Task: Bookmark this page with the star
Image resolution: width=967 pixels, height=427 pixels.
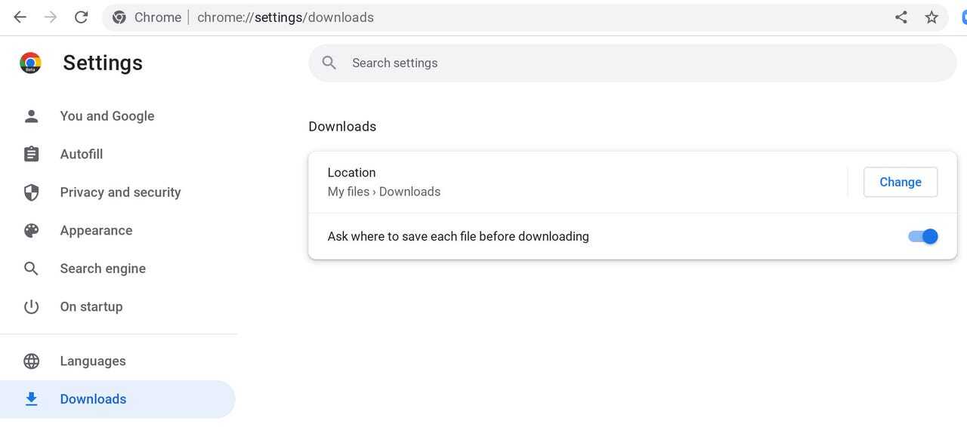Action: pos(931,17)
